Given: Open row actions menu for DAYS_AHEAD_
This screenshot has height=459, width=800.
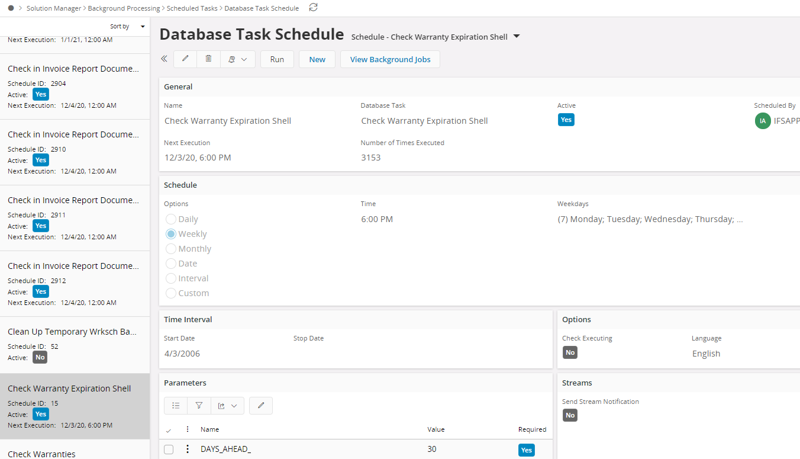Looking at the screenshot, I should point(188,449).
